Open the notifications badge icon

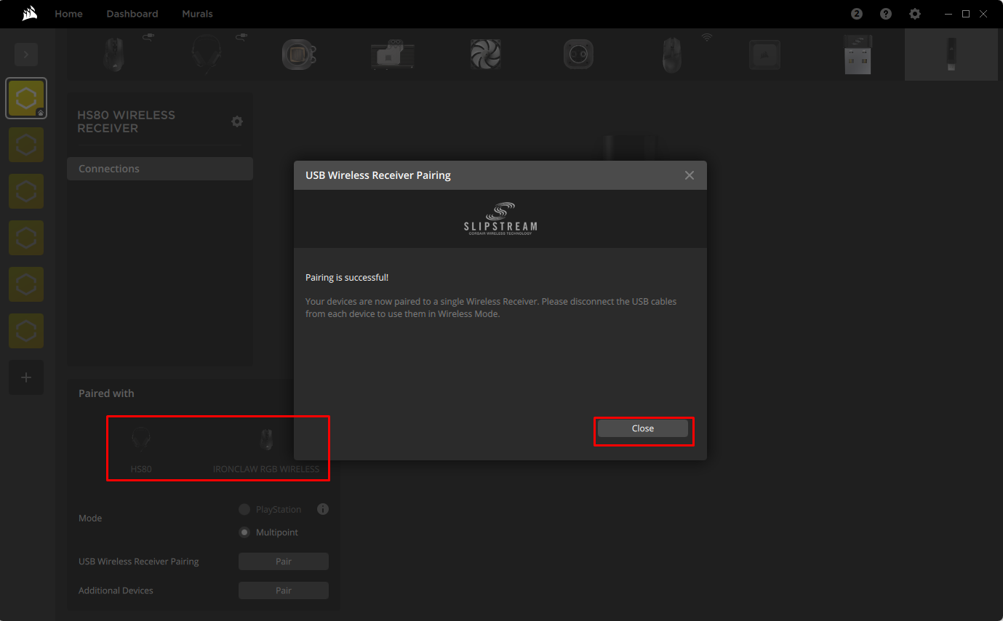(856, 14)
